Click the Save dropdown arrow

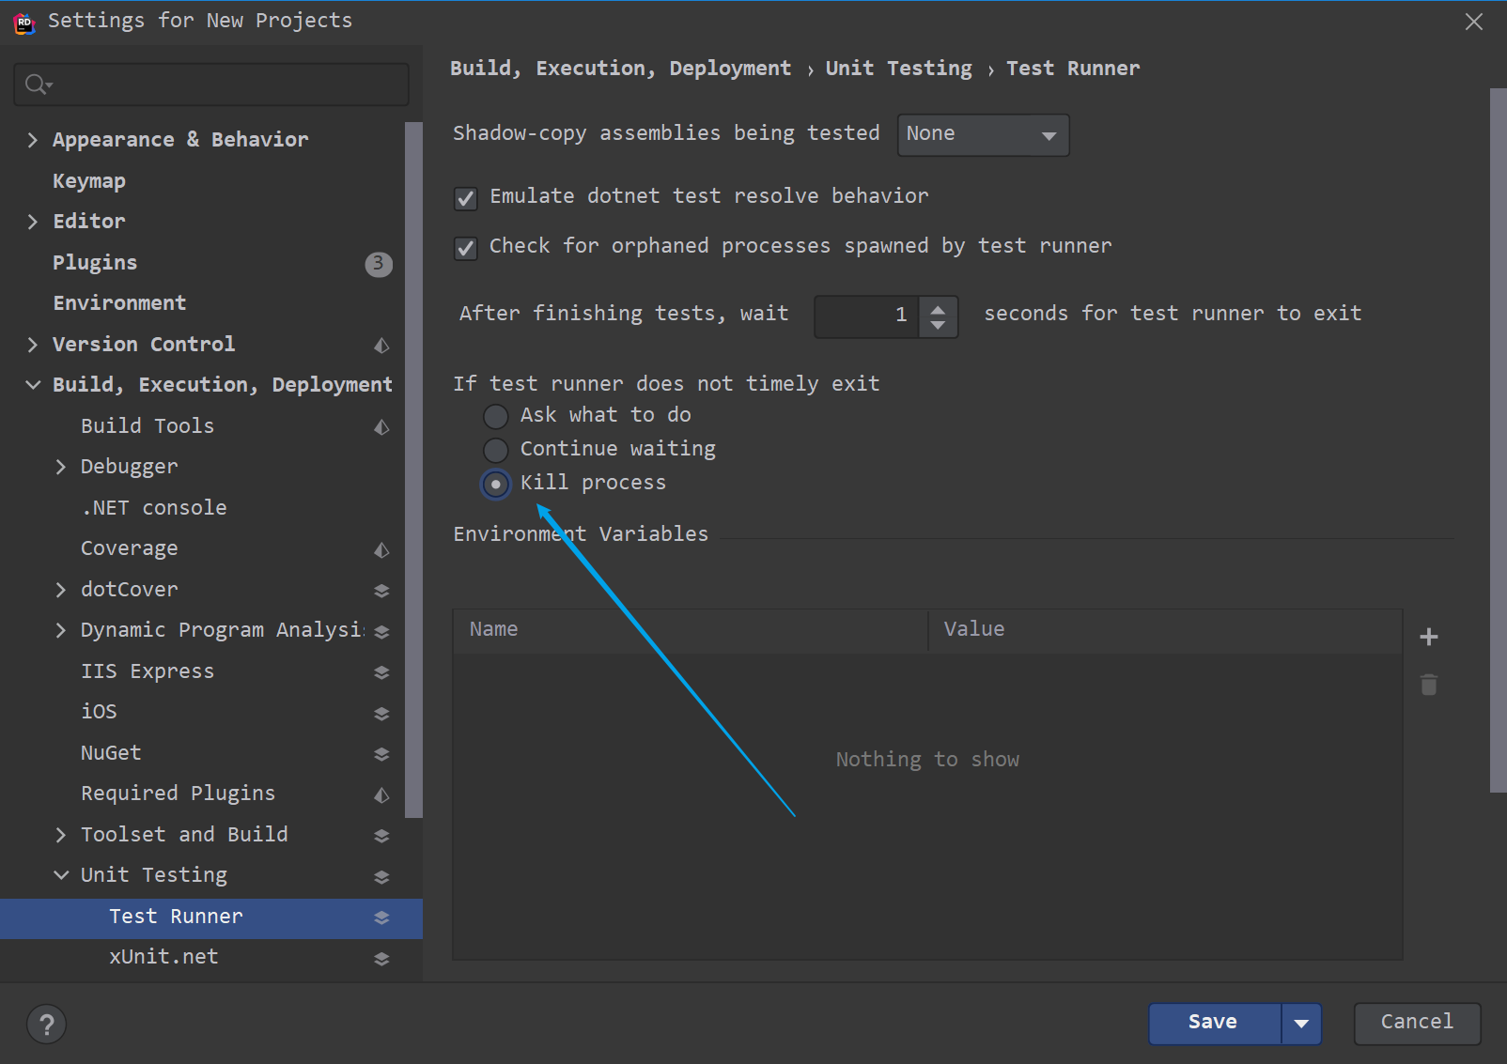pyautogui.click(x=1302, y=1023)
